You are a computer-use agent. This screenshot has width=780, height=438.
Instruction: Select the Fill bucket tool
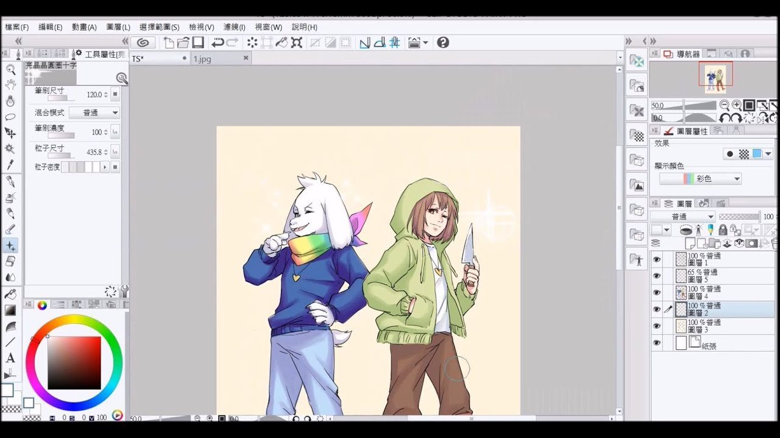10,294
